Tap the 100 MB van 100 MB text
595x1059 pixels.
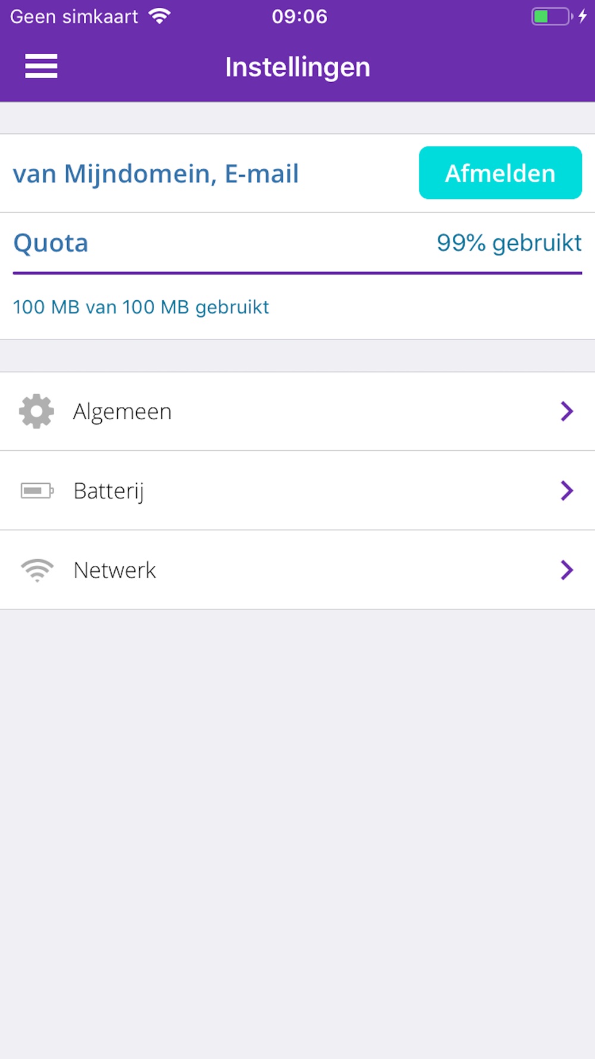141,307
